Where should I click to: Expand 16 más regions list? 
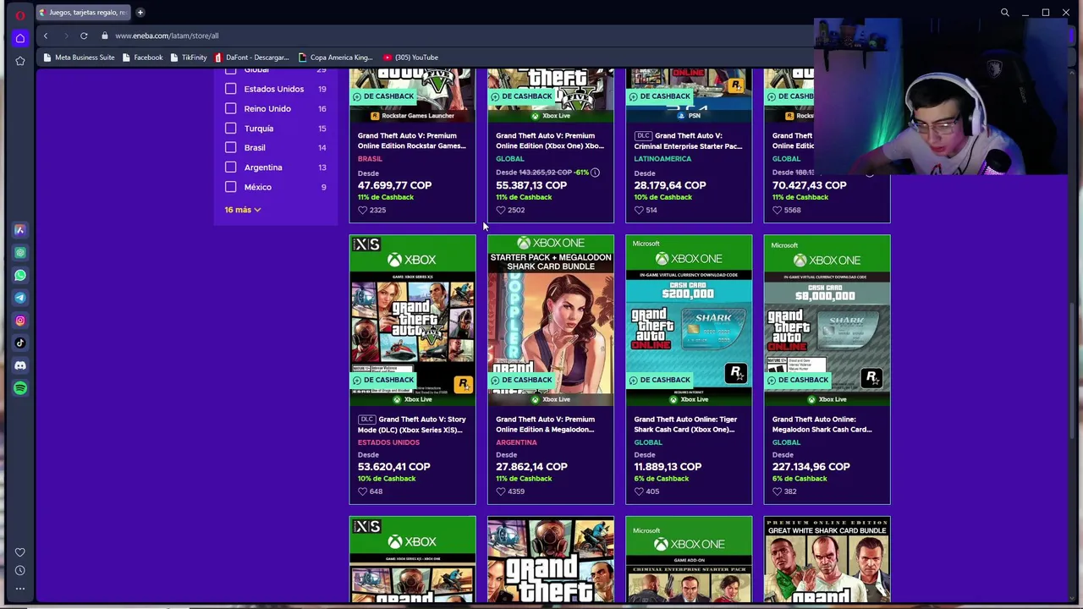243,210
